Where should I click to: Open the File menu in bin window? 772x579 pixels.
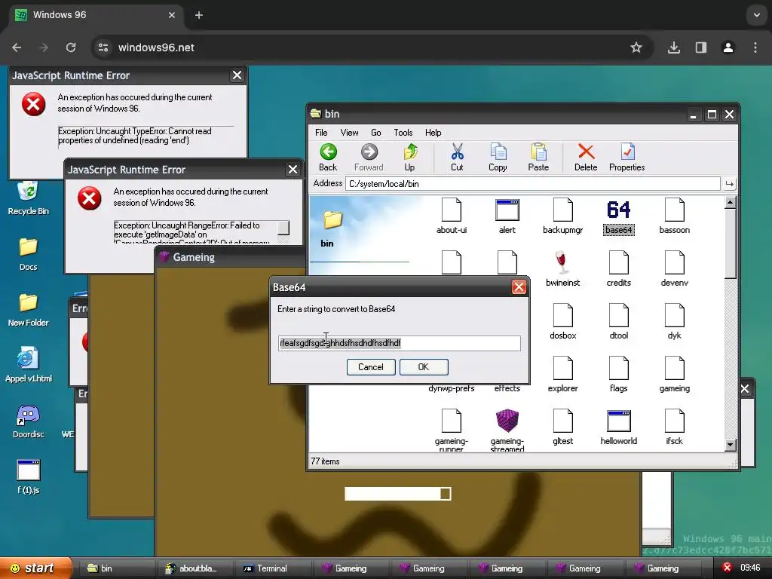point(321,133)
